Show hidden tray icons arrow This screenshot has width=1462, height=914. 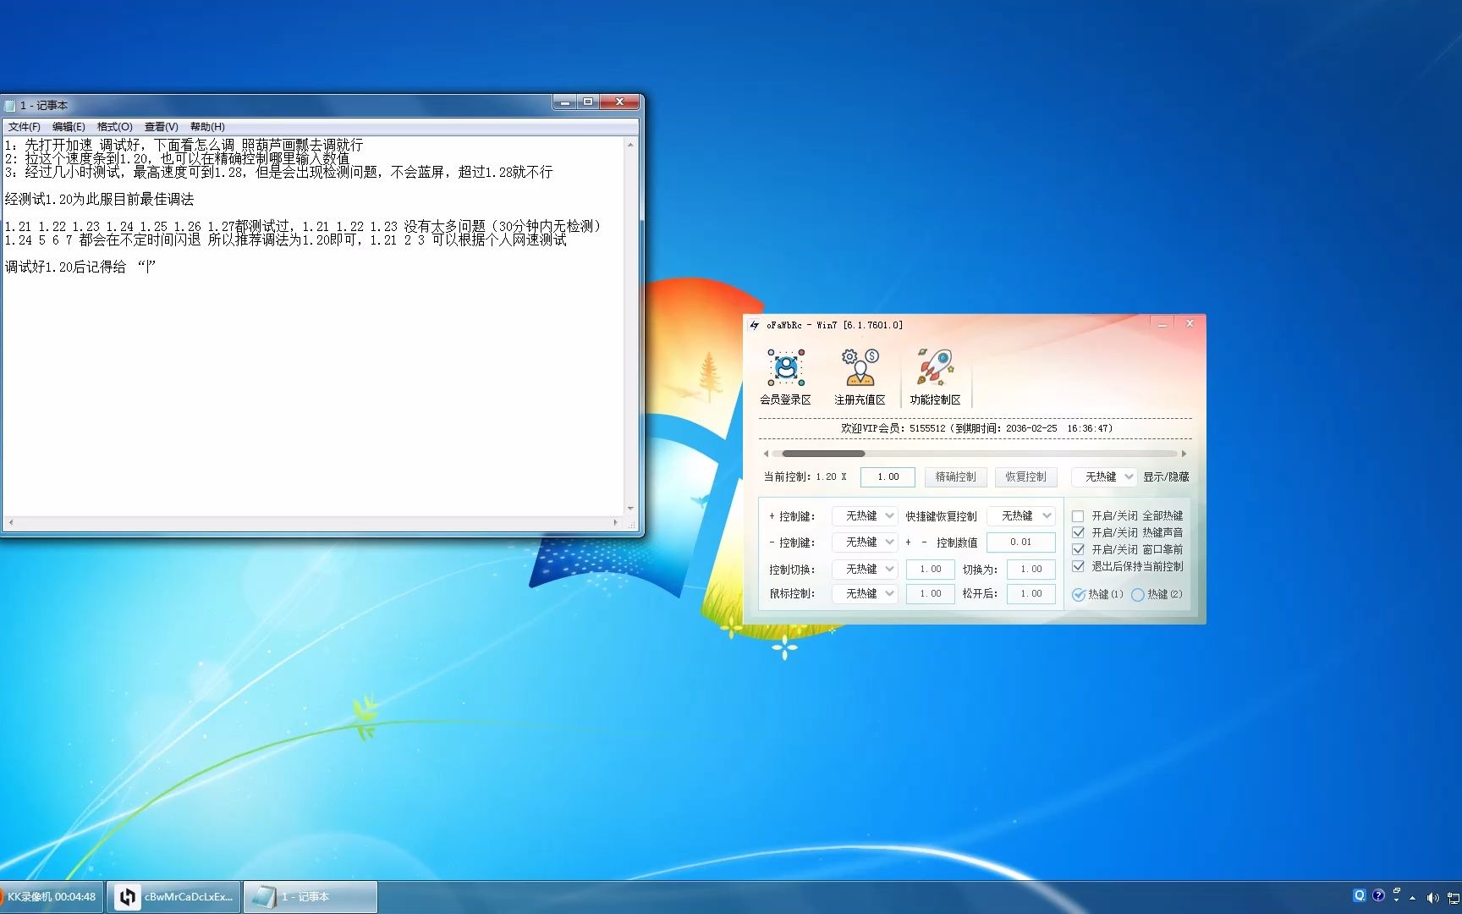(1412, 898)
